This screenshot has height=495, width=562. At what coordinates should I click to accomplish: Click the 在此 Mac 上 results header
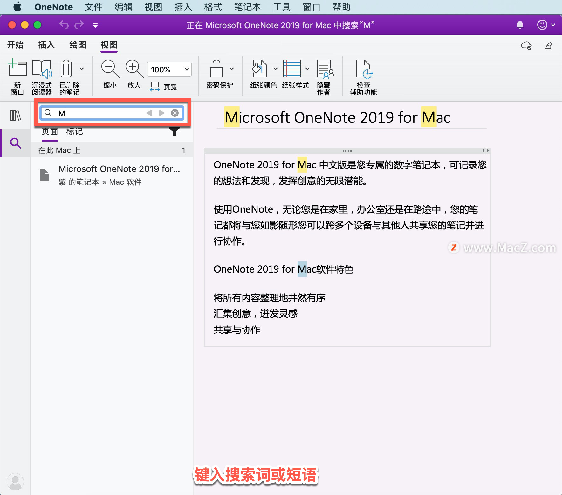[x=112, y=150]
